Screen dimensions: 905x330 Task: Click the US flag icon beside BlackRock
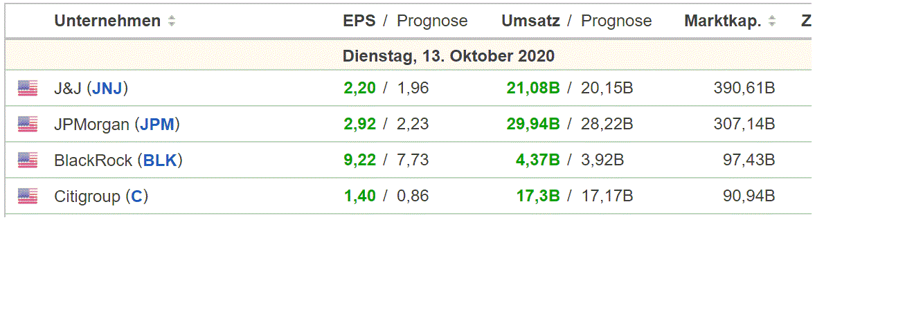click(x=28, y=160)
